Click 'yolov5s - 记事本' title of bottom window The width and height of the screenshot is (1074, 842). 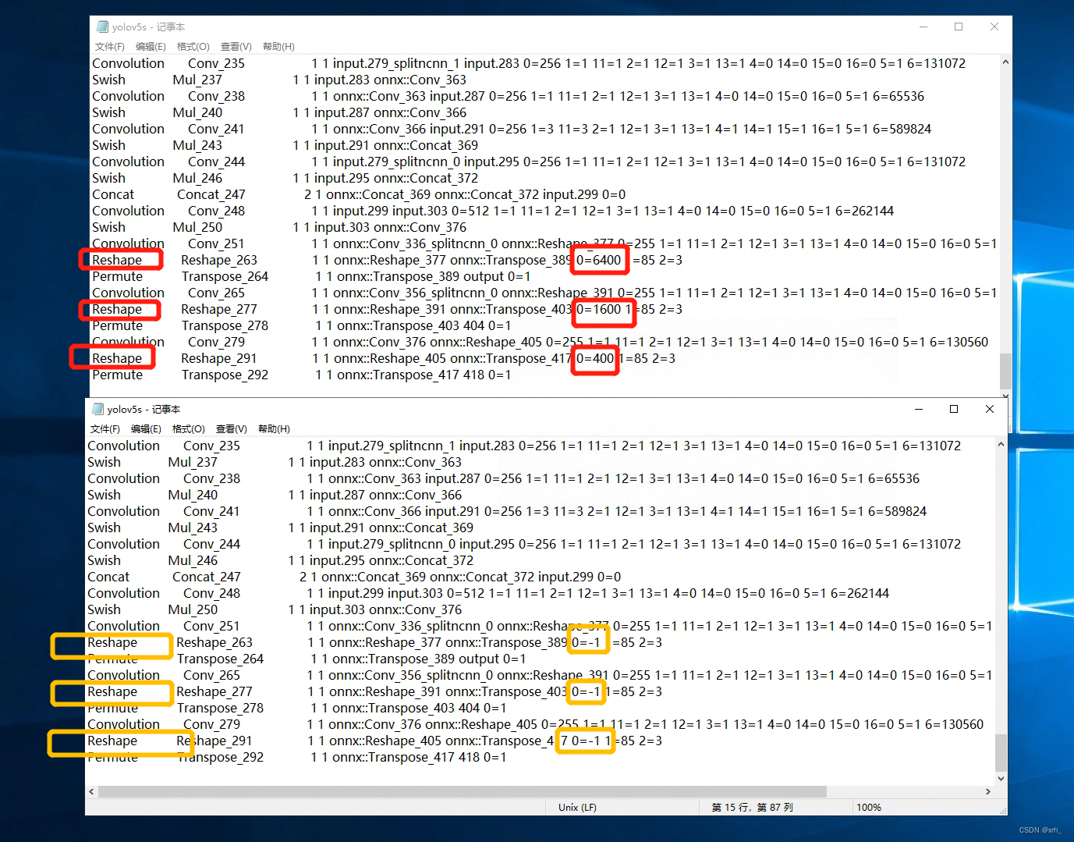click(144, 409)
